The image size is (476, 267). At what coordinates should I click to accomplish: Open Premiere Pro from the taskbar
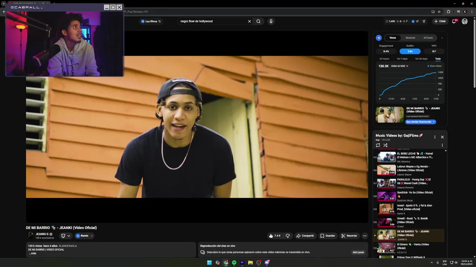click(242, 263)
